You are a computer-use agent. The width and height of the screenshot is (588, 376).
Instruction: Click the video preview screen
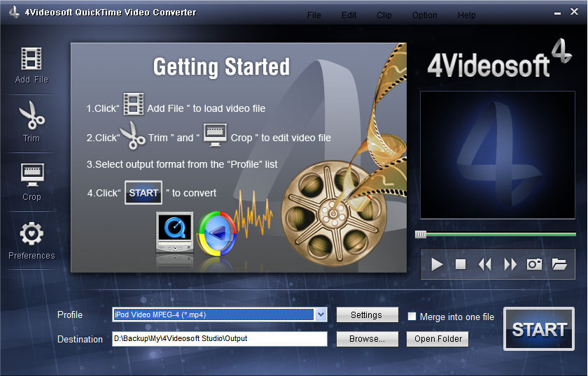pos(497,154)
